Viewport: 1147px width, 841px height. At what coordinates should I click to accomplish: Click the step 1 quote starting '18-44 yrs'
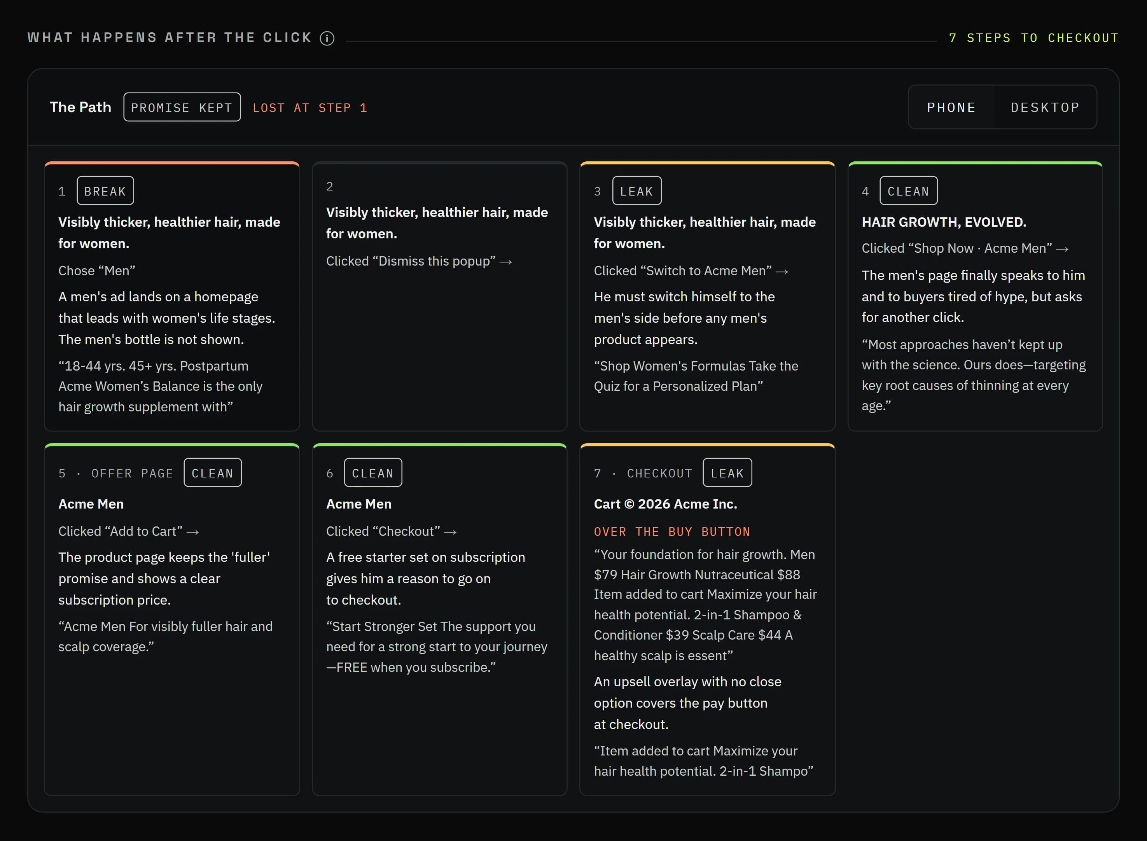click(x=160, y=386)
